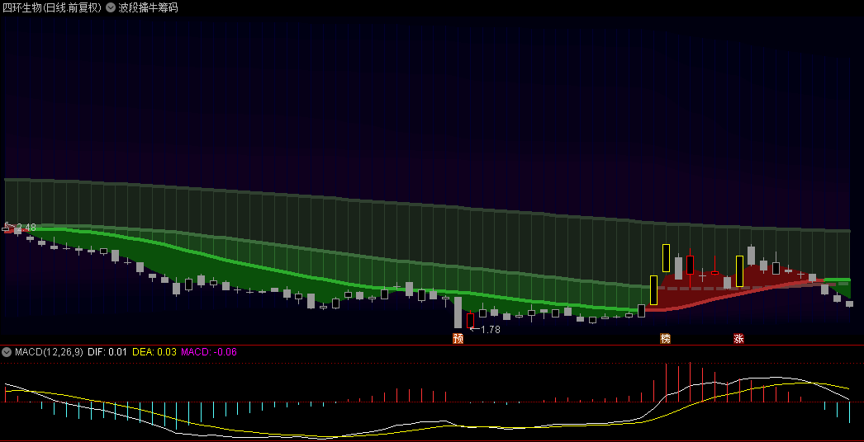
Task: Click the red 涨 event marker
Action: click(738, 339)
